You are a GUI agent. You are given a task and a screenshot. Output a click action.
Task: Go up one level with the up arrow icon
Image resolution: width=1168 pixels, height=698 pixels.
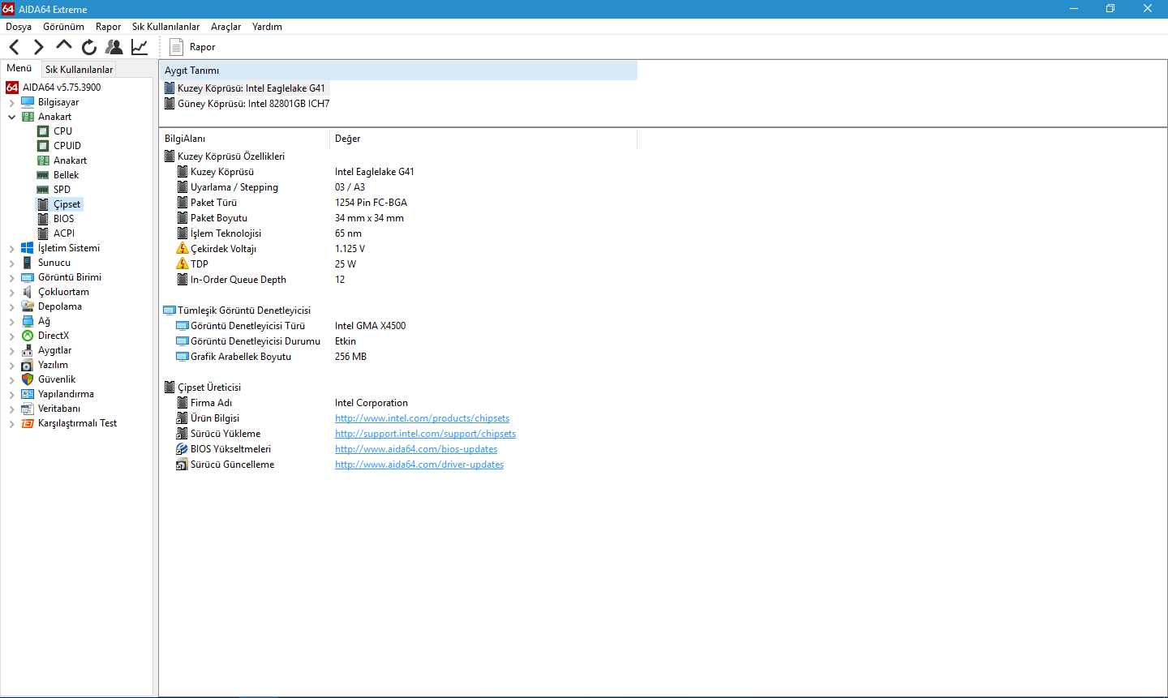(x=64, y=45)
